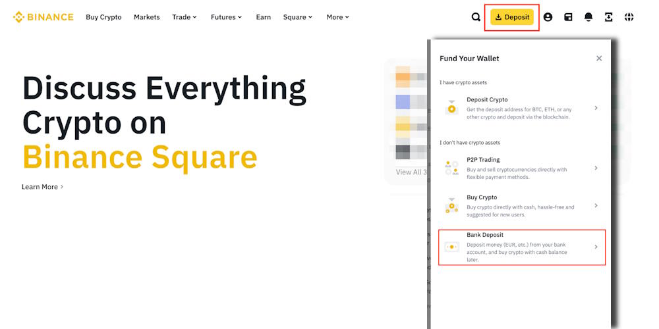Image resolution: width=659 pixels, height=329 pixels.
Task: Open the wallet icon in header
Action: (x=568, y=17)
